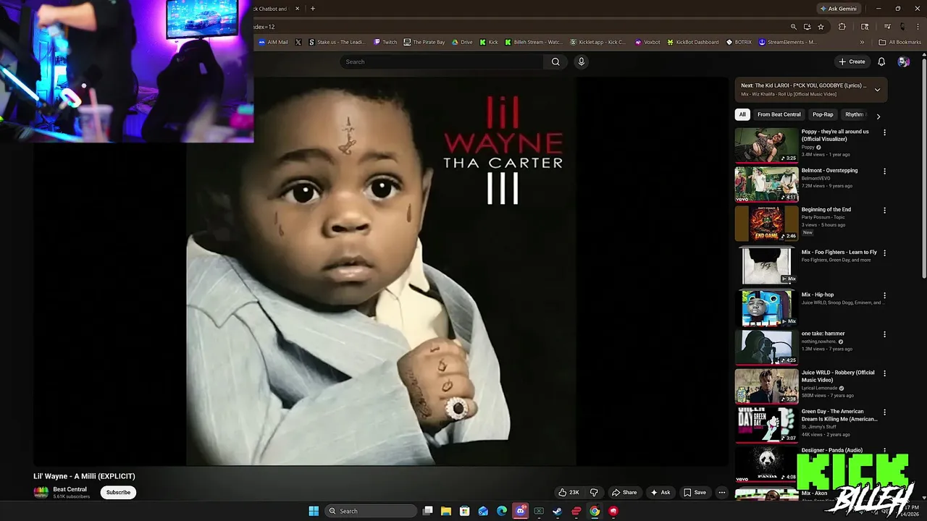Open Task View on the taskbar
The image size is (927, 521).
point(427,511)
